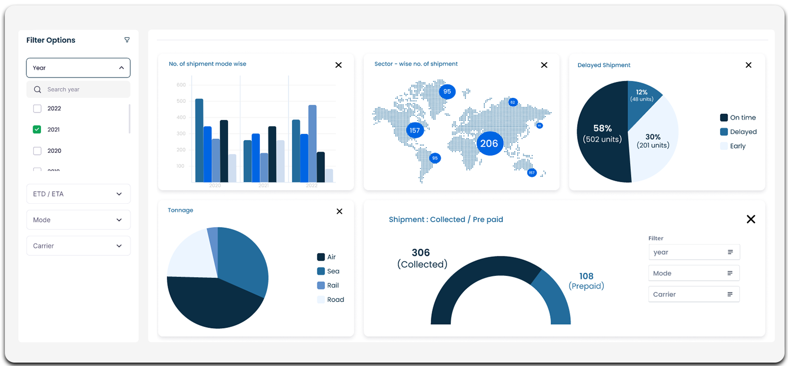Click the lines icon in the year filter
Image resolution: width=788 pixels, height=366 pixels.
(x=730, y=252)
